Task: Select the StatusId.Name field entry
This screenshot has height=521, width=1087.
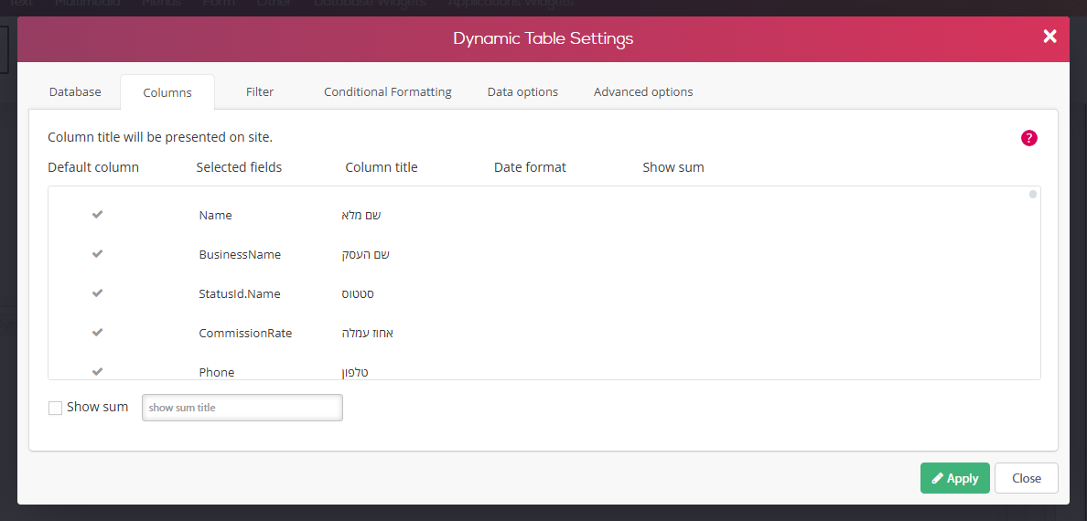Action: tap(239, 293)
